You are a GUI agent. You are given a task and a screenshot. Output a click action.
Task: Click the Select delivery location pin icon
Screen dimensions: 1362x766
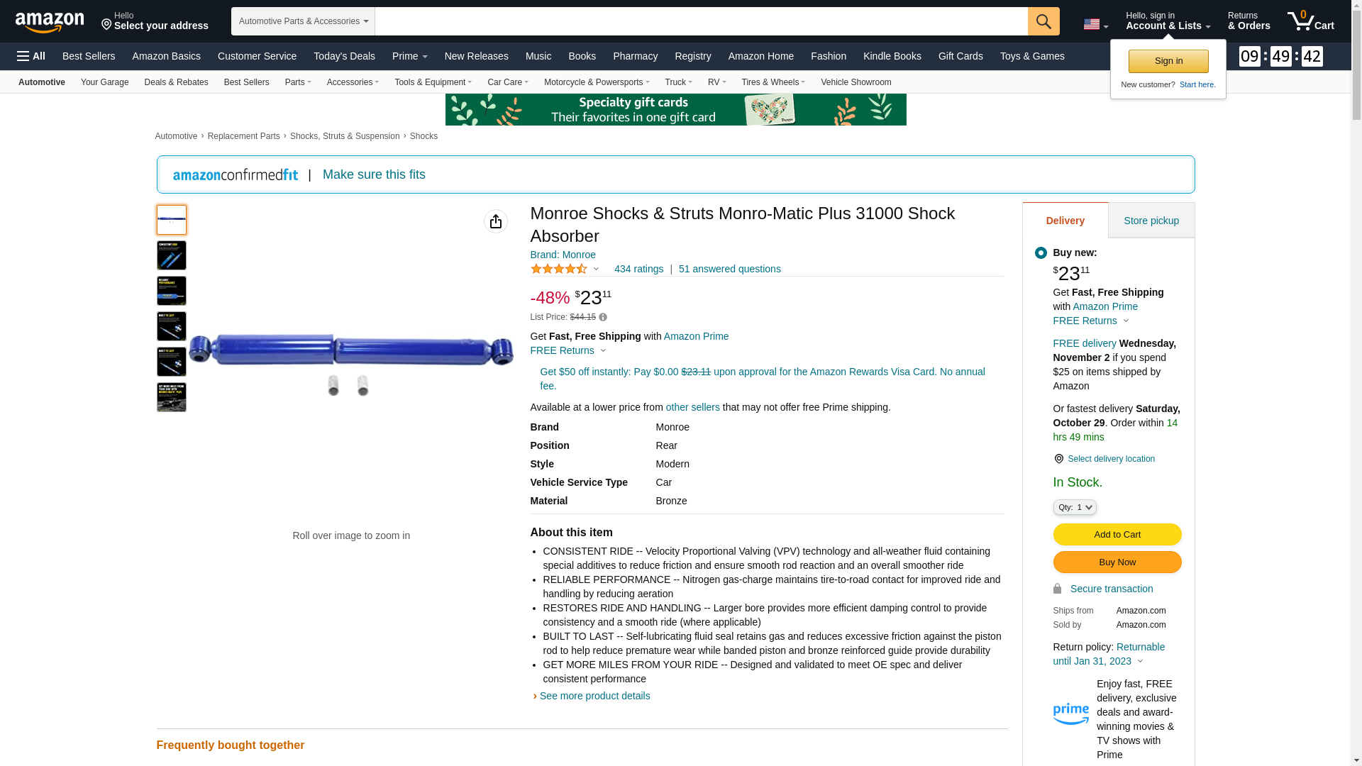click(1058, 459)
